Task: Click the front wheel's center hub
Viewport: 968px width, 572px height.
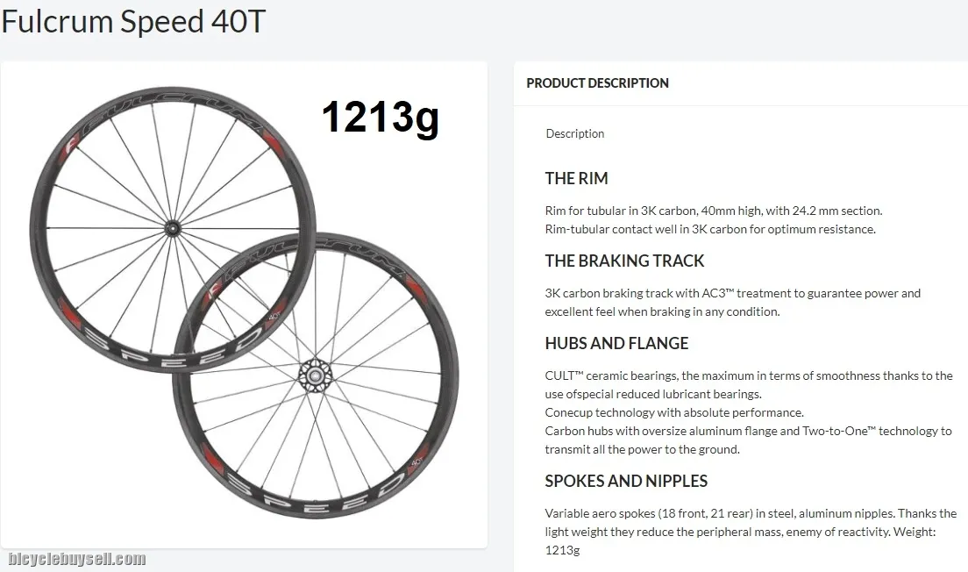Action: coord(170,228)
